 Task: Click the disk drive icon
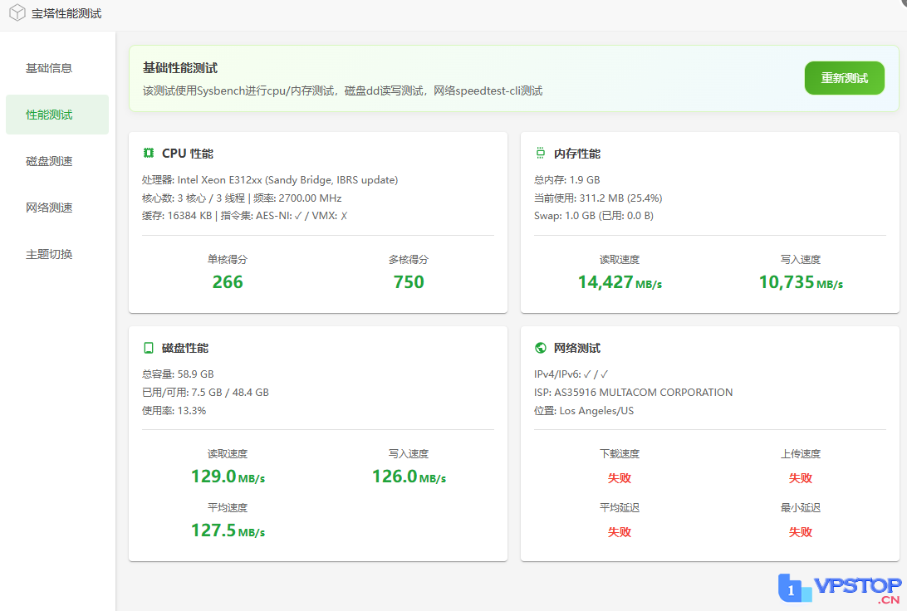[149, 348]
